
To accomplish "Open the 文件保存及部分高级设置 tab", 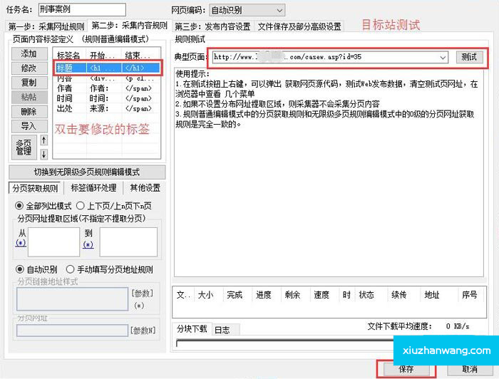I will (x=299, y=26).
